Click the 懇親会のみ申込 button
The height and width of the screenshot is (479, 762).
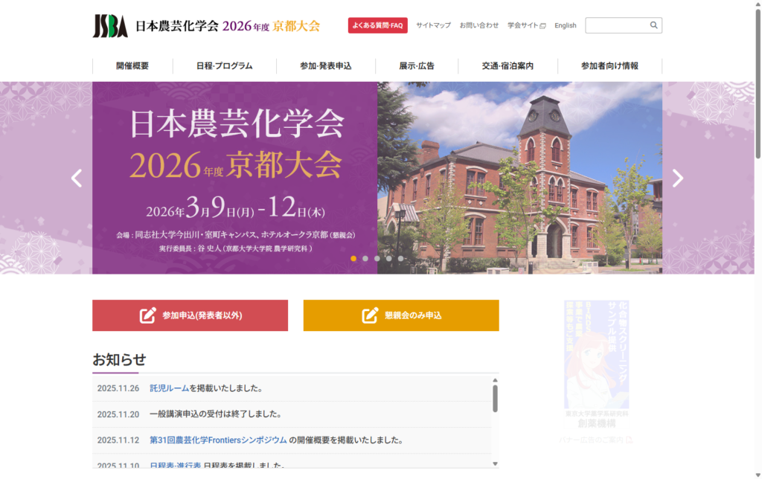(401, 315)
